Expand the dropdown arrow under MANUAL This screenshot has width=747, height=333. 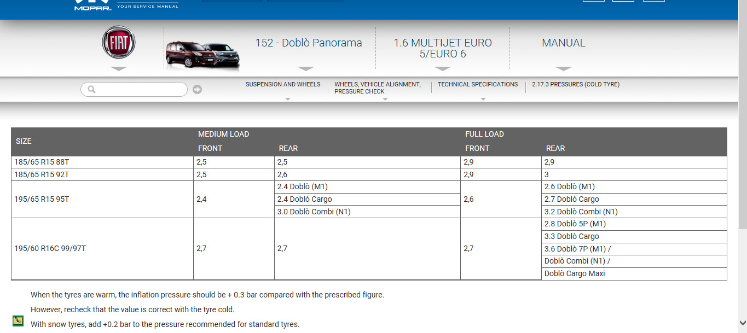564,69
